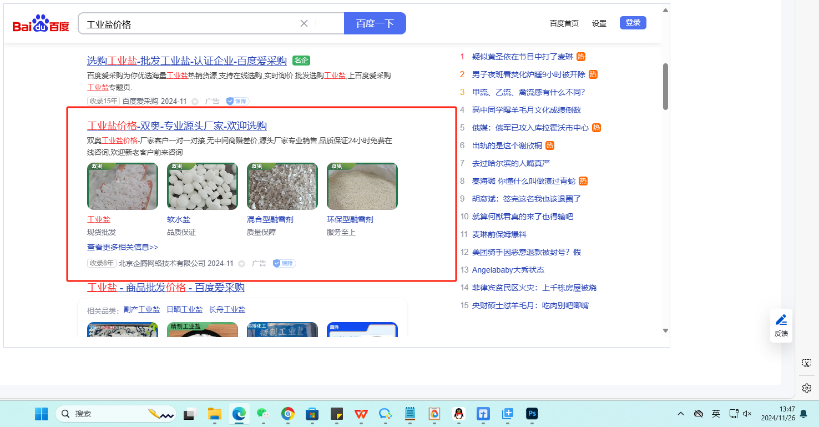Open hot search 菲律宾贫民区火灾:上千栋房屋被烧
The height and width of the screenshot is (427, 819).
[x=534, y=288]
